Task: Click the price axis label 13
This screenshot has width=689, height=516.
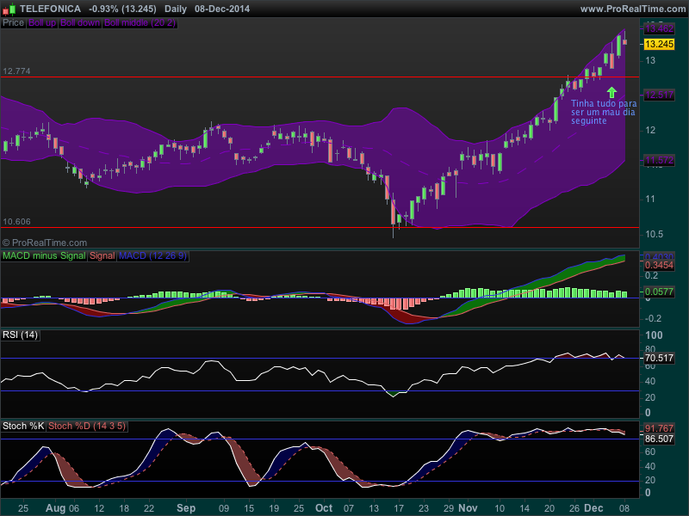Action: pyautogui.click(x=650, y=60)
